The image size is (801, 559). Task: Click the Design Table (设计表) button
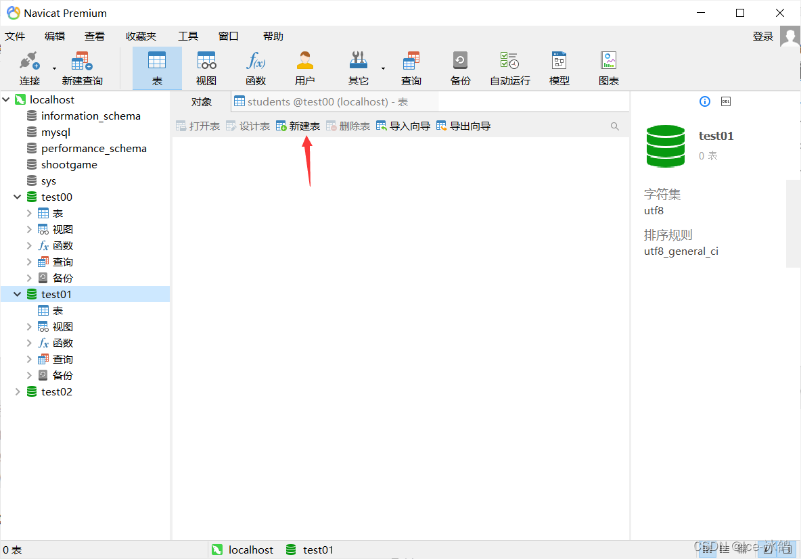(x=248, y=126)
